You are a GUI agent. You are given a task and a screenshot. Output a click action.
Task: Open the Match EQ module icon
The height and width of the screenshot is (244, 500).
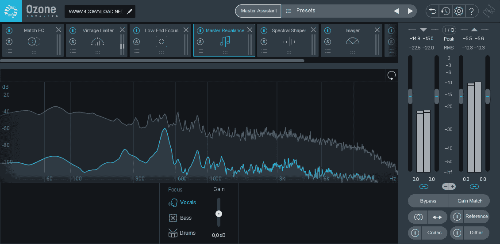34,41
